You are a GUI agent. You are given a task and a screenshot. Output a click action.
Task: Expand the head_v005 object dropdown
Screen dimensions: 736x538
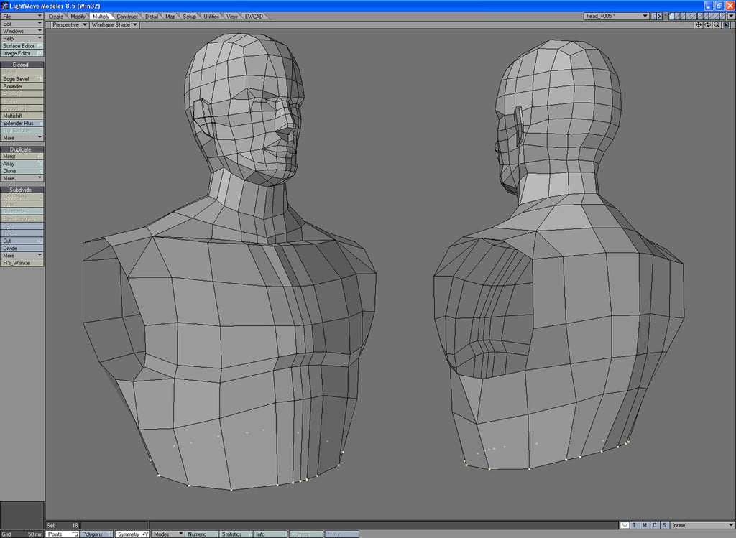tap(645, 16)
